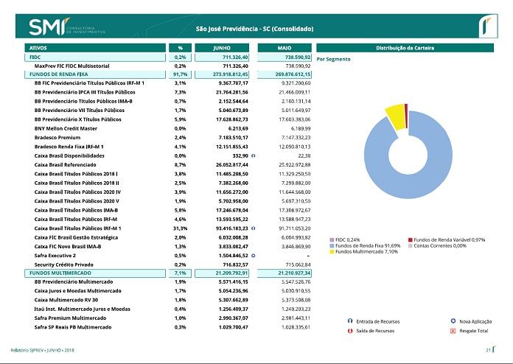Click Bradesco Premium row

(57, 137)
